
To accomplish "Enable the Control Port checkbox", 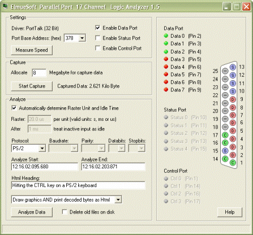I will coord(97,48).
